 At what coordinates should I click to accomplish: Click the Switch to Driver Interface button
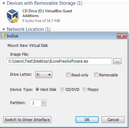click(x=27, y=120)
